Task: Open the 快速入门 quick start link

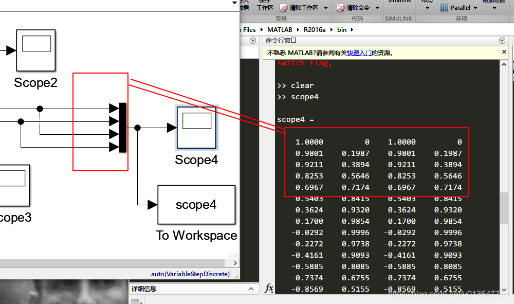Action: [x=359, y=53]
